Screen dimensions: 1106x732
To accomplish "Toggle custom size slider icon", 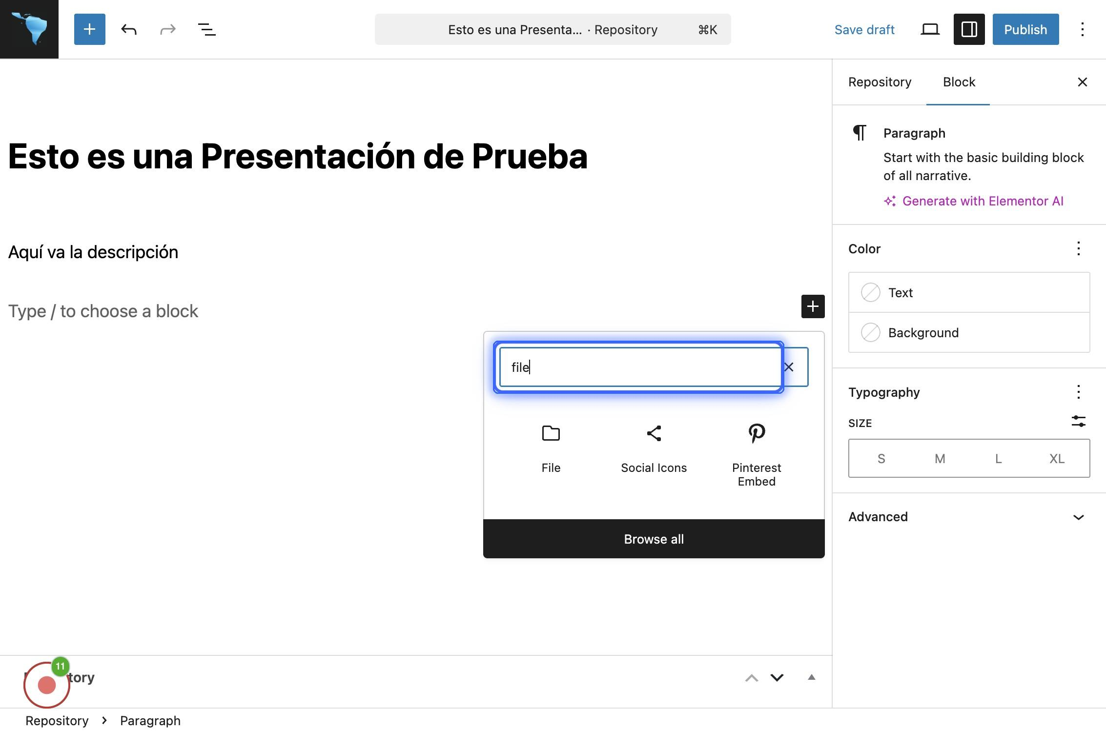I will coord(1078,421).
